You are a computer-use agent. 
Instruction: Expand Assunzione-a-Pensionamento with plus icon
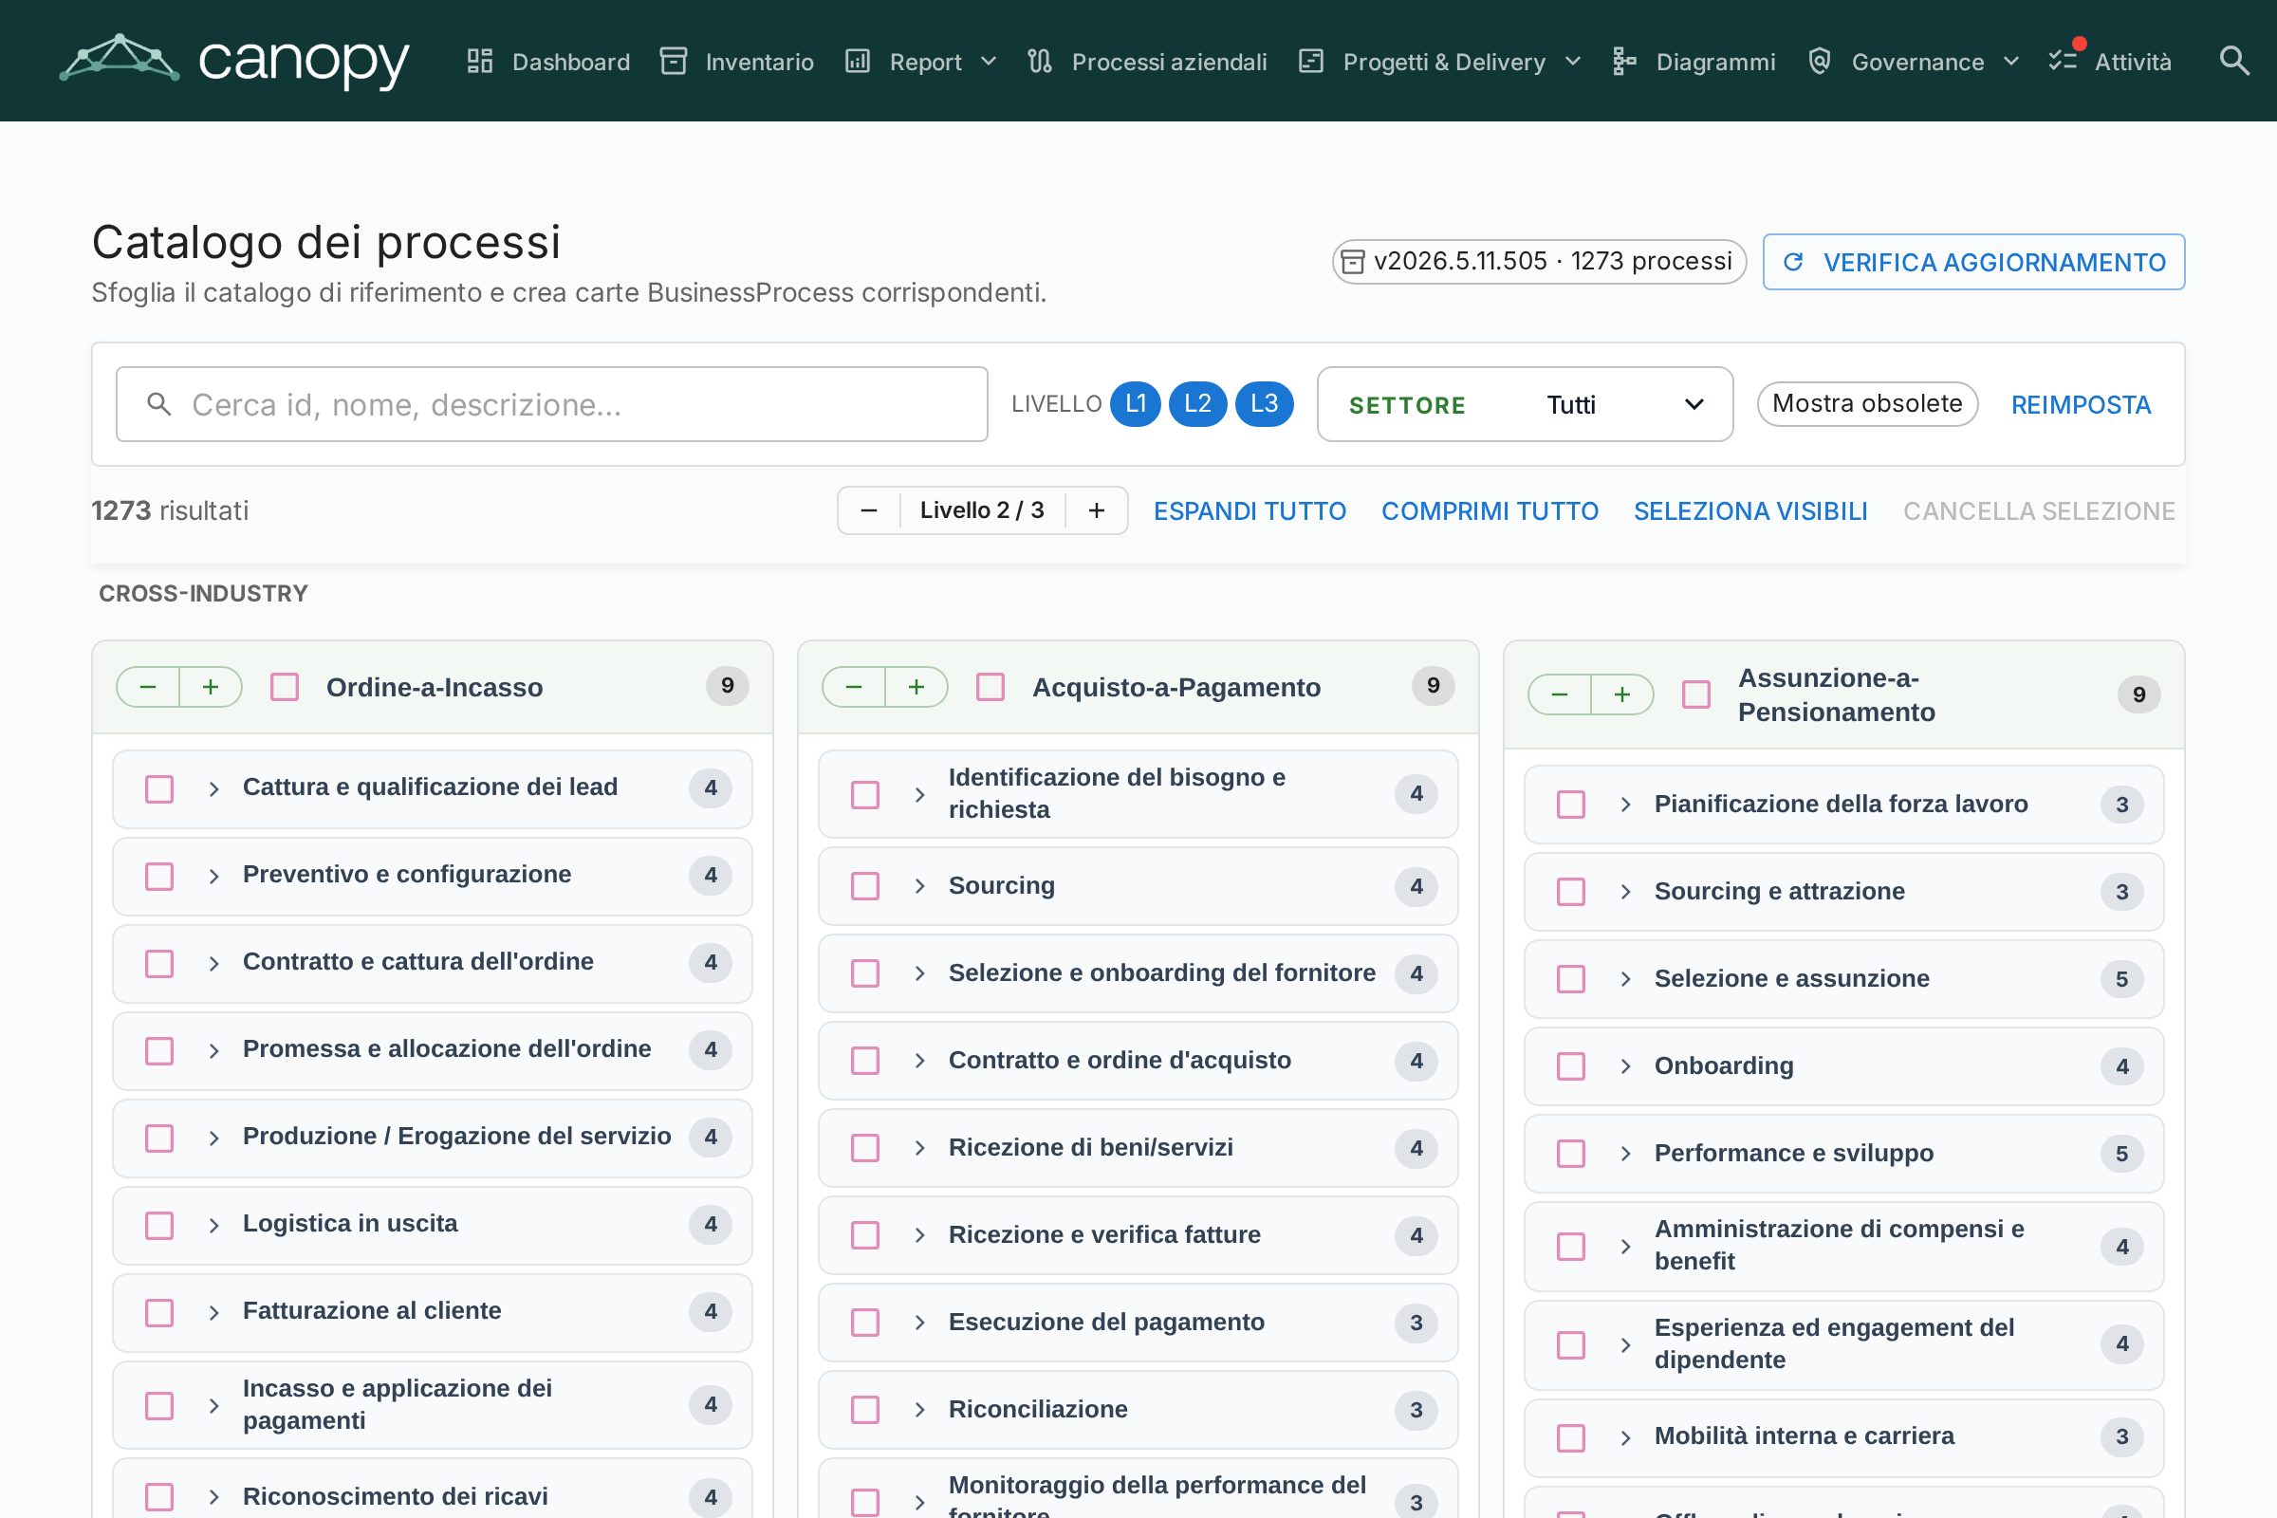pyautogui.click(x=1621, y=695)
